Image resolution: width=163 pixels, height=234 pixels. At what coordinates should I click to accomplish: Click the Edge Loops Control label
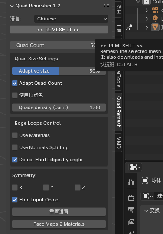pos(38,123)
